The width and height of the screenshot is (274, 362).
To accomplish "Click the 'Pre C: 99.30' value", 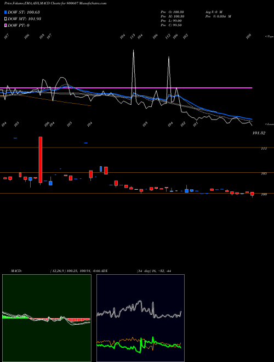I will (x=171, y=25).
